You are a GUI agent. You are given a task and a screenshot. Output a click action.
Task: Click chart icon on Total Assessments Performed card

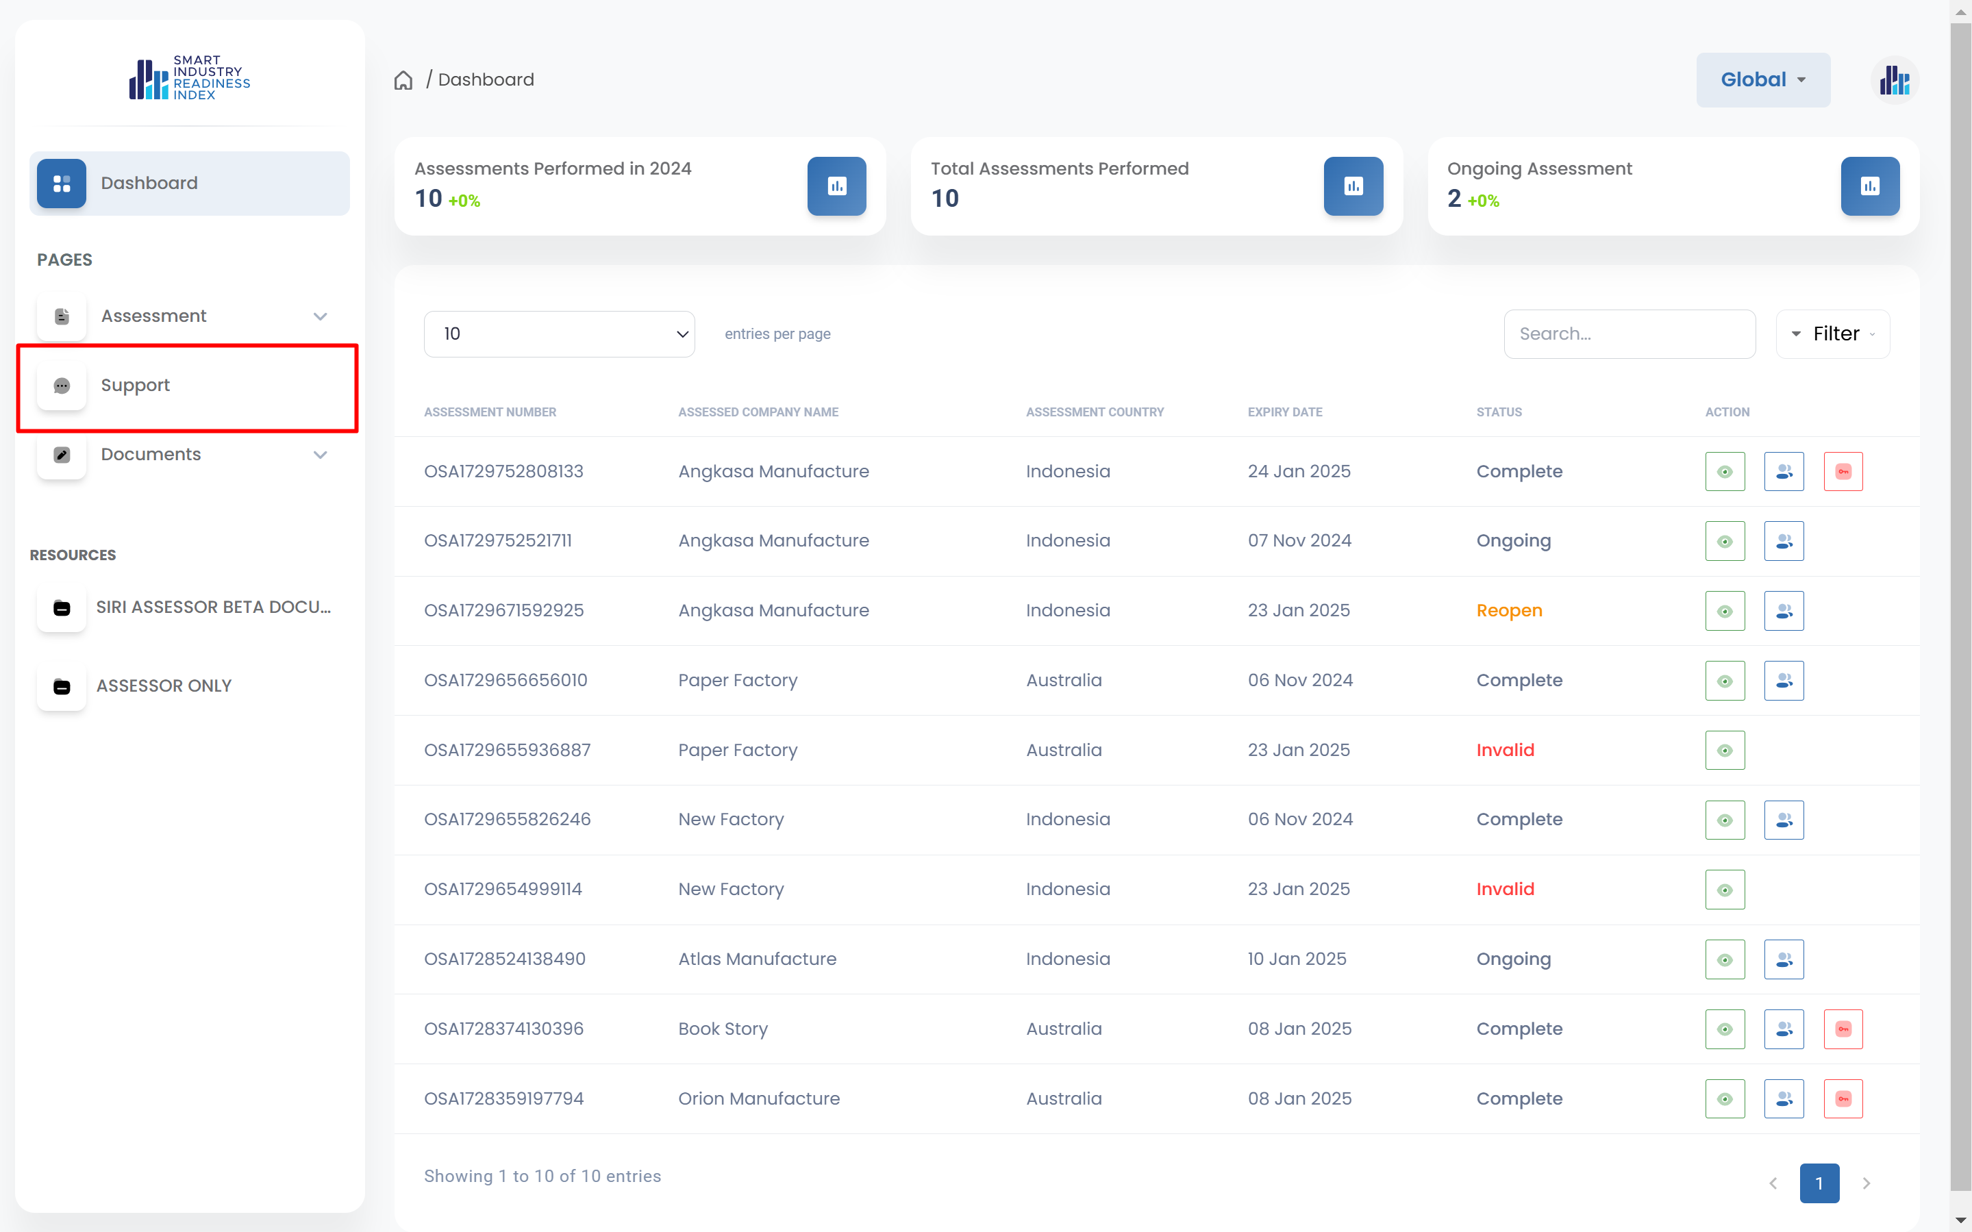click(1353, 186)
